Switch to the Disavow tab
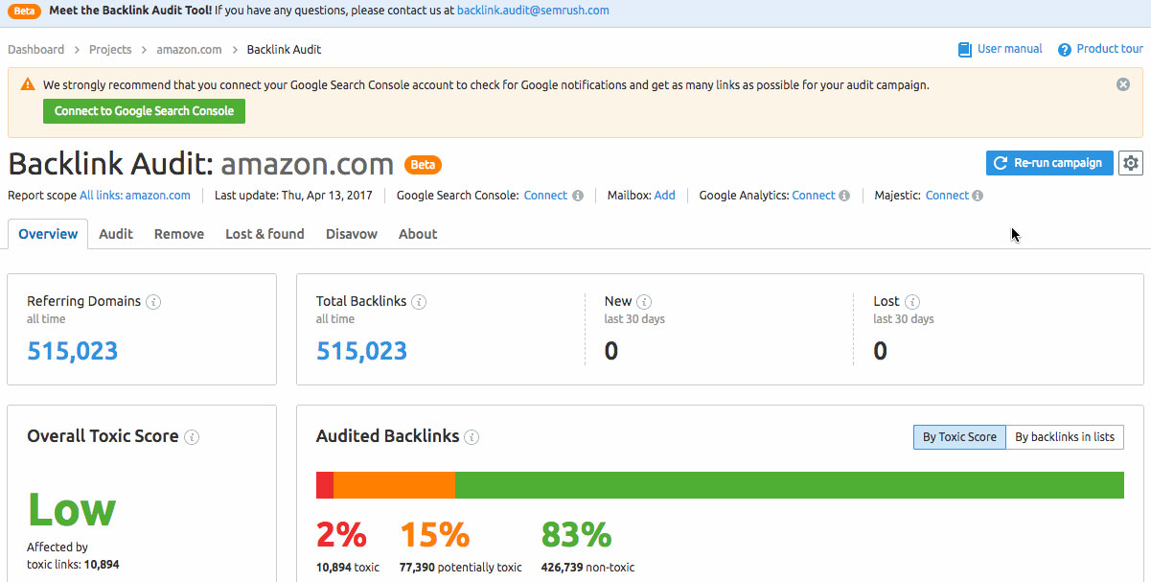The height and width of the screenshot is (582, 1151). click(x=352, y=234)
